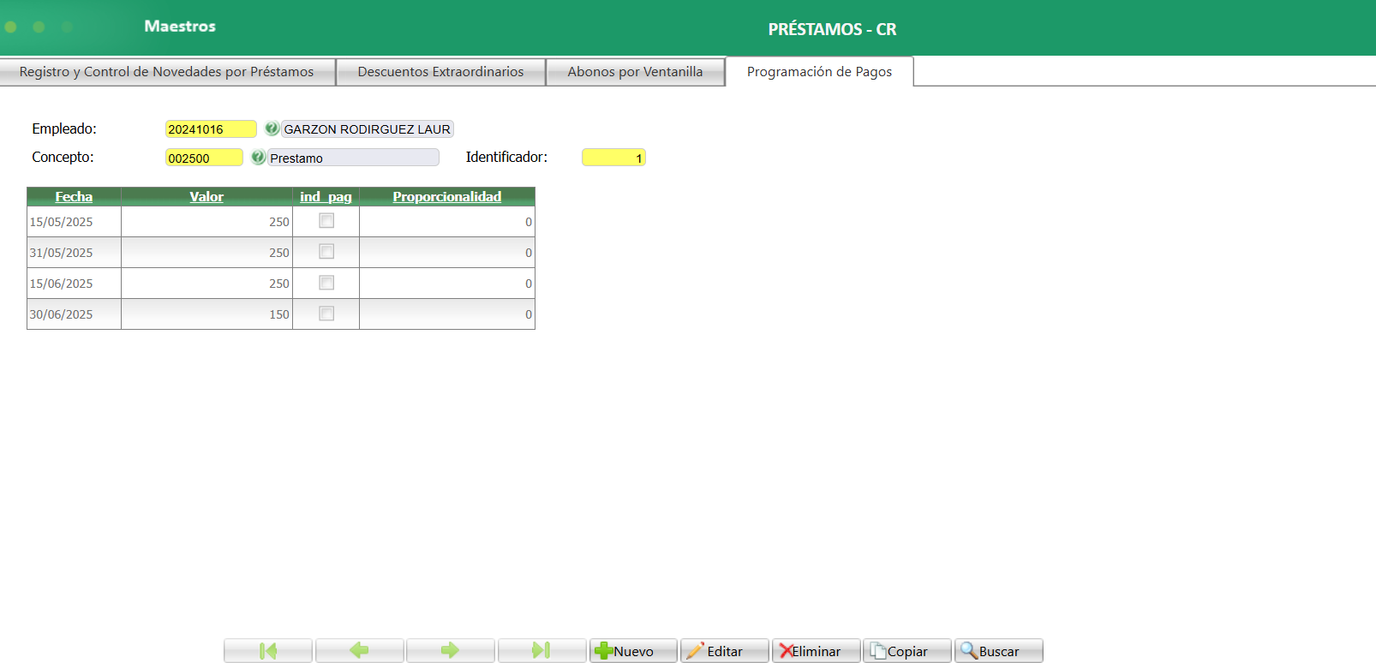The width and height of the screenshot is (1376, 663).
Task: Sort table by Fecha column header
Action: pos(74,197)
